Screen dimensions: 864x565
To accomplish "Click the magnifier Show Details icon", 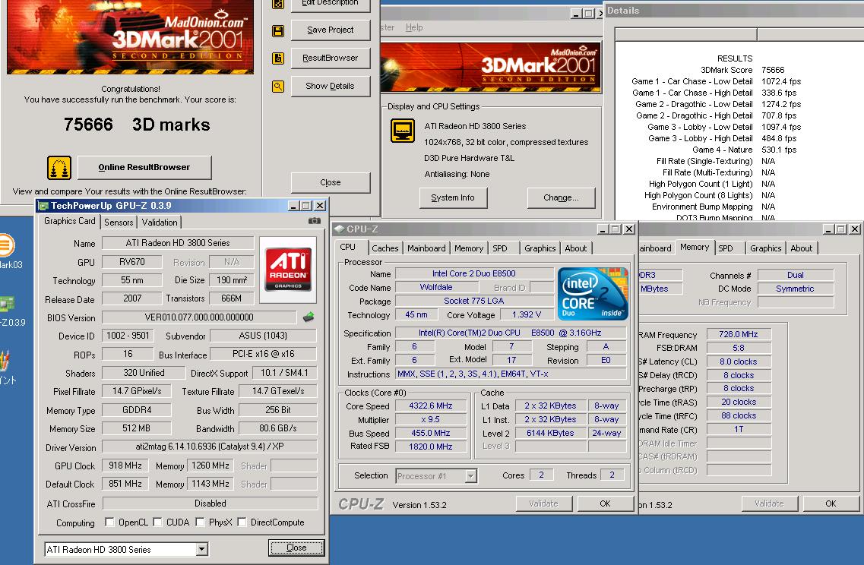I will [x=278, y=87].
